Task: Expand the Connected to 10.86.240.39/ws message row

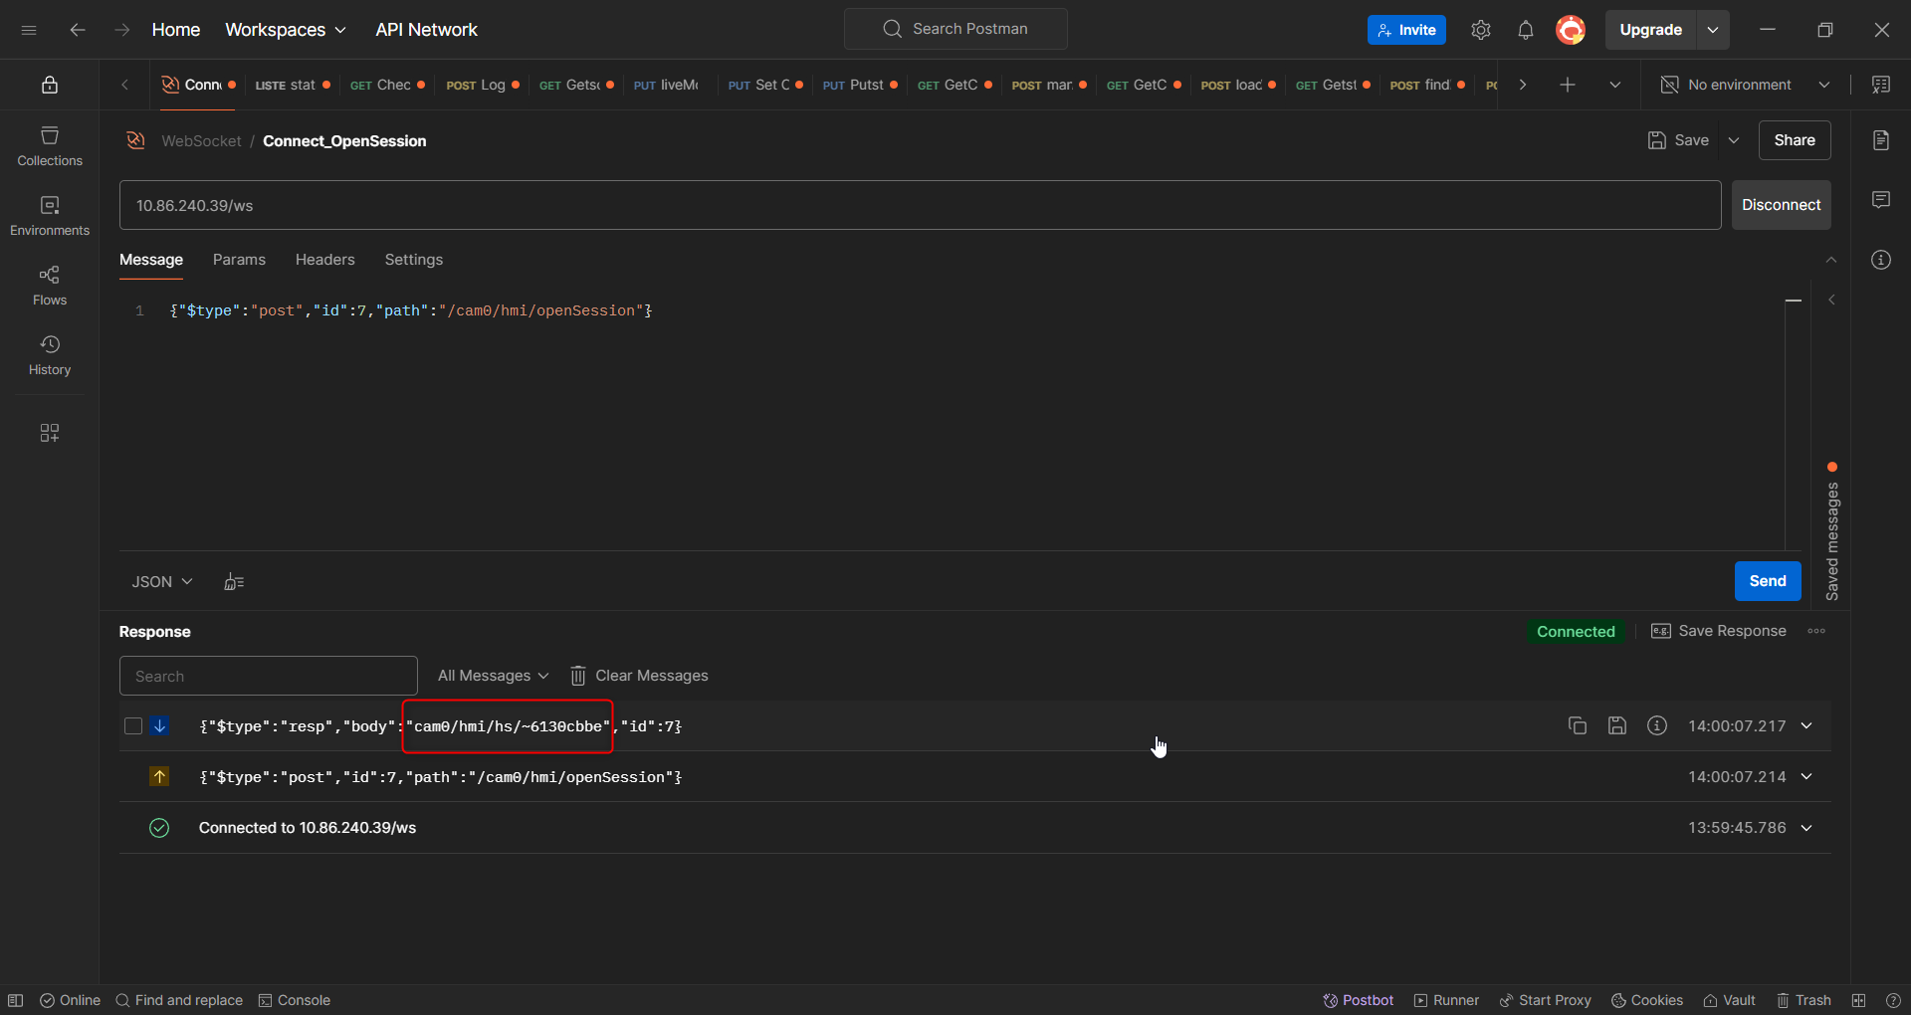Action: [1808, 827]
